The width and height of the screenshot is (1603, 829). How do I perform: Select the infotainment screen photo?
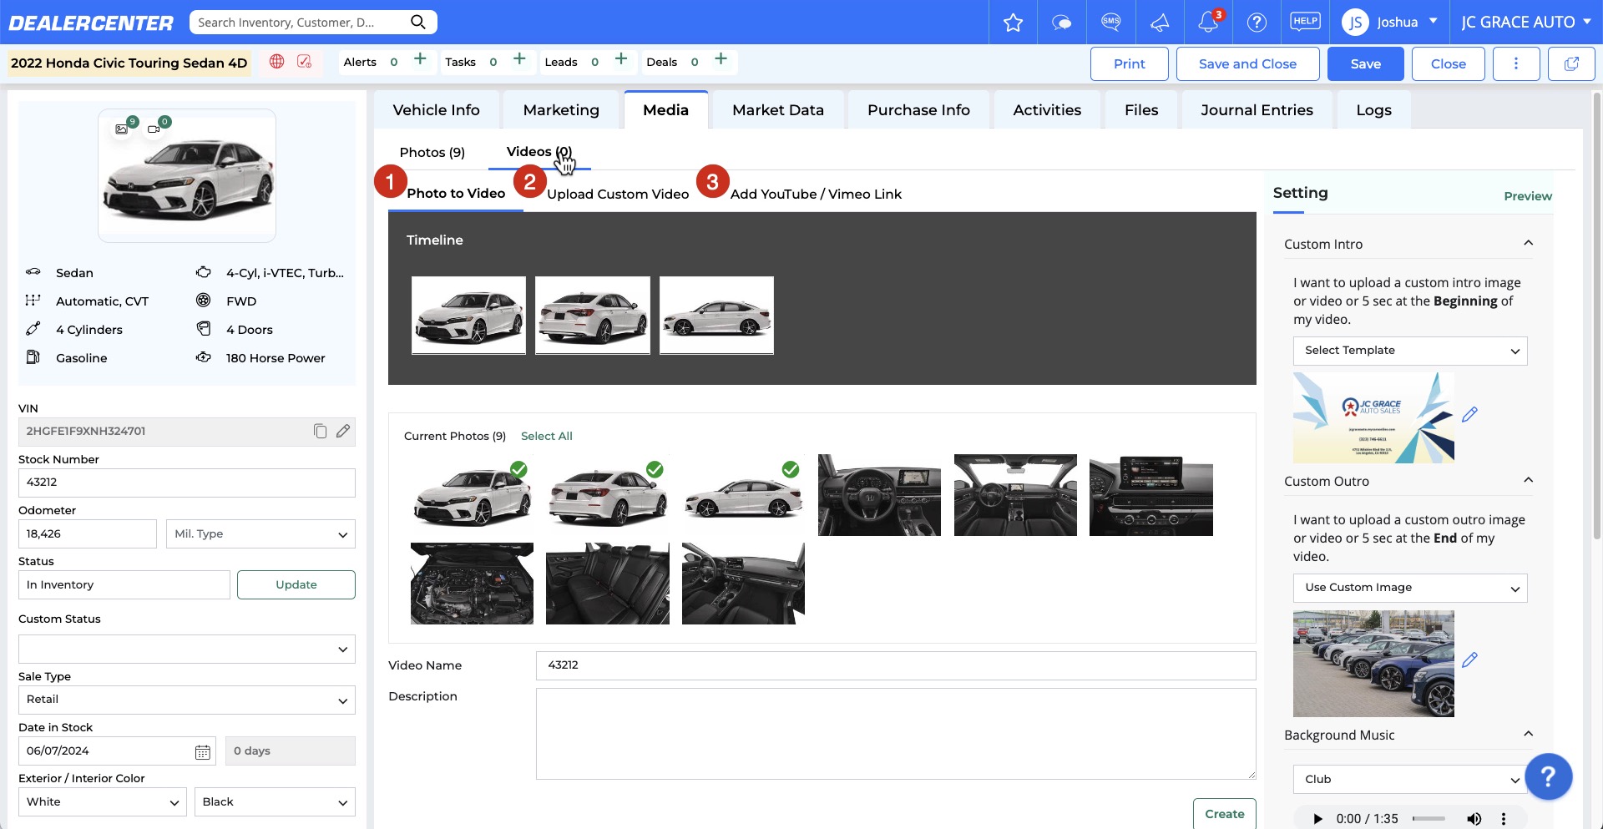pyautogui.click(x=1151, y=495)
